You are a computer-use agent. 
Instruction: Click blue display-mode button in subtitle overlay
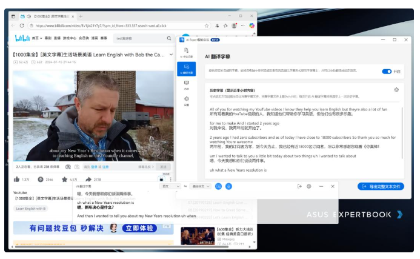click(x=219, y=186)
